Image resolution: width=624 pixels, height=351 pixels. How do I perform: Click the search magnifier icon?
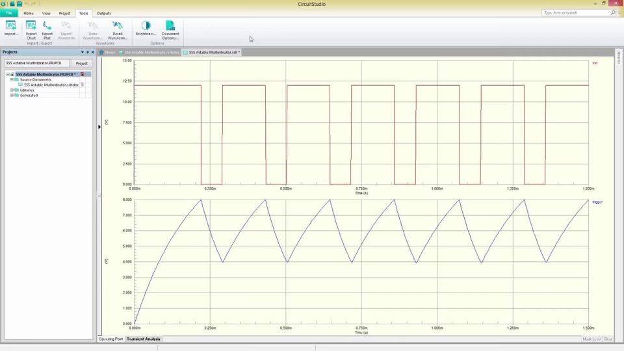click(x=613, y=13)
